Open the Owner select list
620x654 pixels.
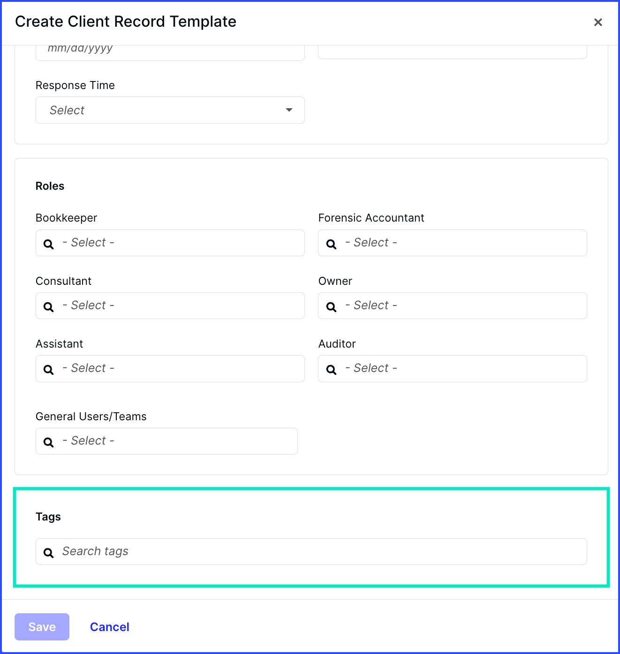click(452, 305)
